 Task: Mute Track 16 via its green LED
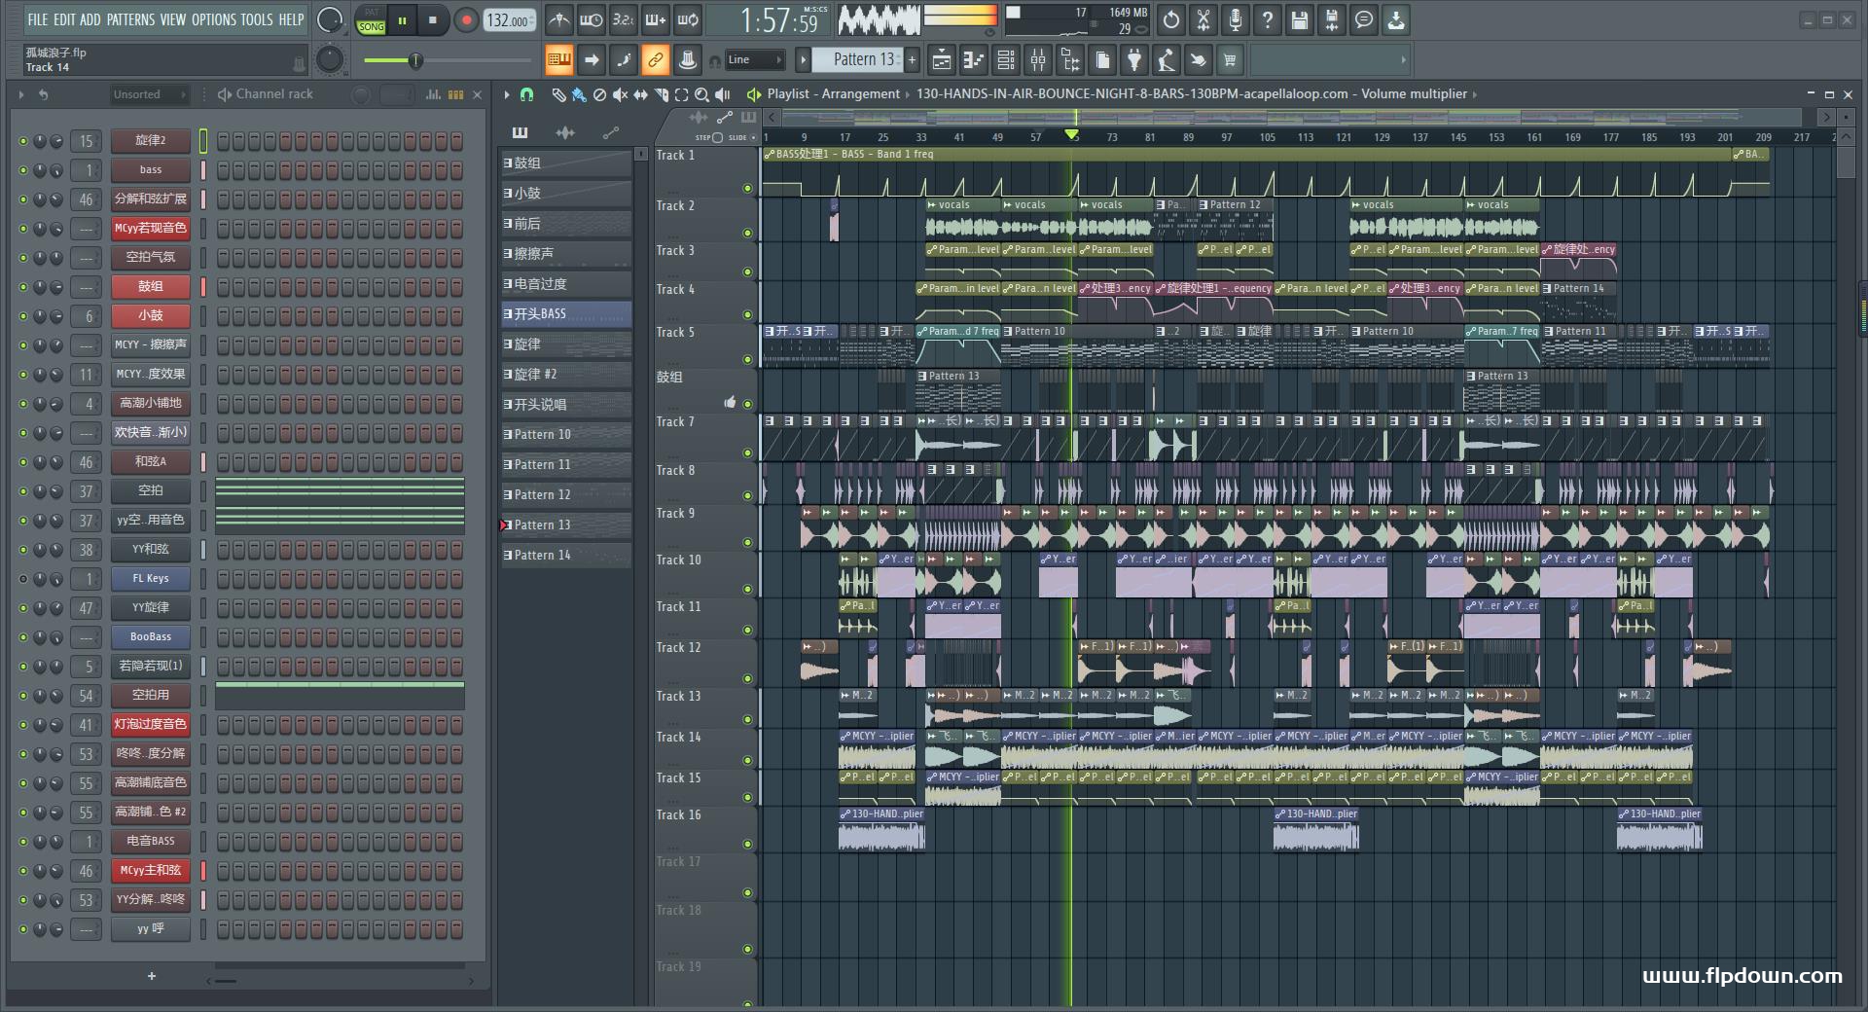click(x=747, y=844)
